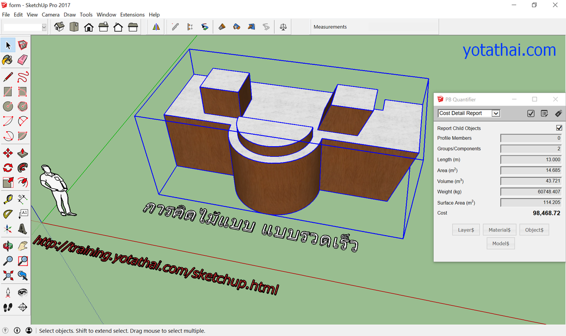The image size is (566, 336).
Task: Click the Object$ button
Action: 534,230
